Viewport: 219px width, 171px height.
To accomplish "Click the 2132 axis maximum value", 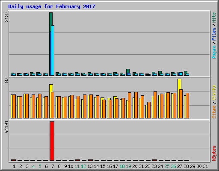I will click(x=6, y=17).
